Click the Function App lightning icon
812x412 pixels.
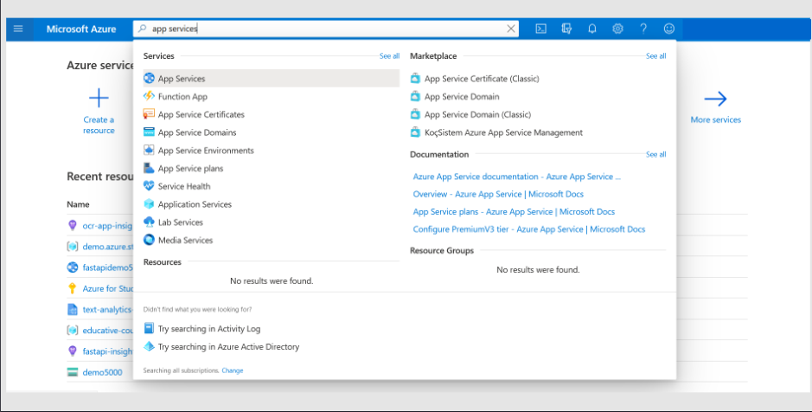(149, 96)
